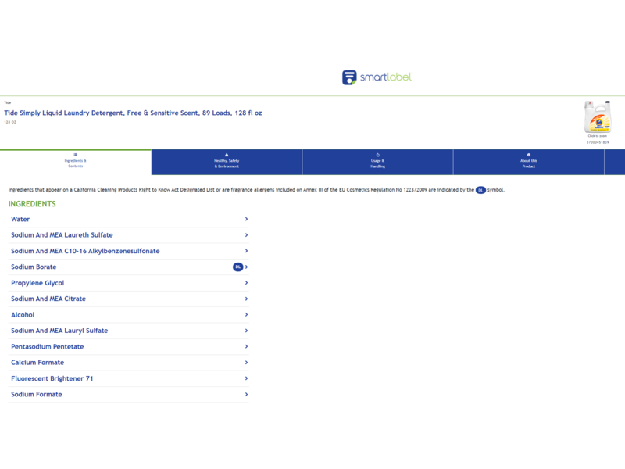This screenshot has height=469, width=625.
Task: Open the Usage & Handling tab
Action: coord(378,163)
